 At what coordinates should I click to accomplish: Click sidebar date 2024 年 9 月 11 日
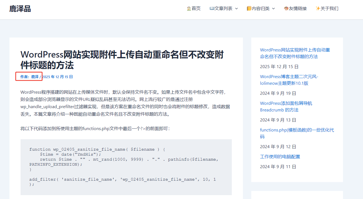click(x=278, y=167)
